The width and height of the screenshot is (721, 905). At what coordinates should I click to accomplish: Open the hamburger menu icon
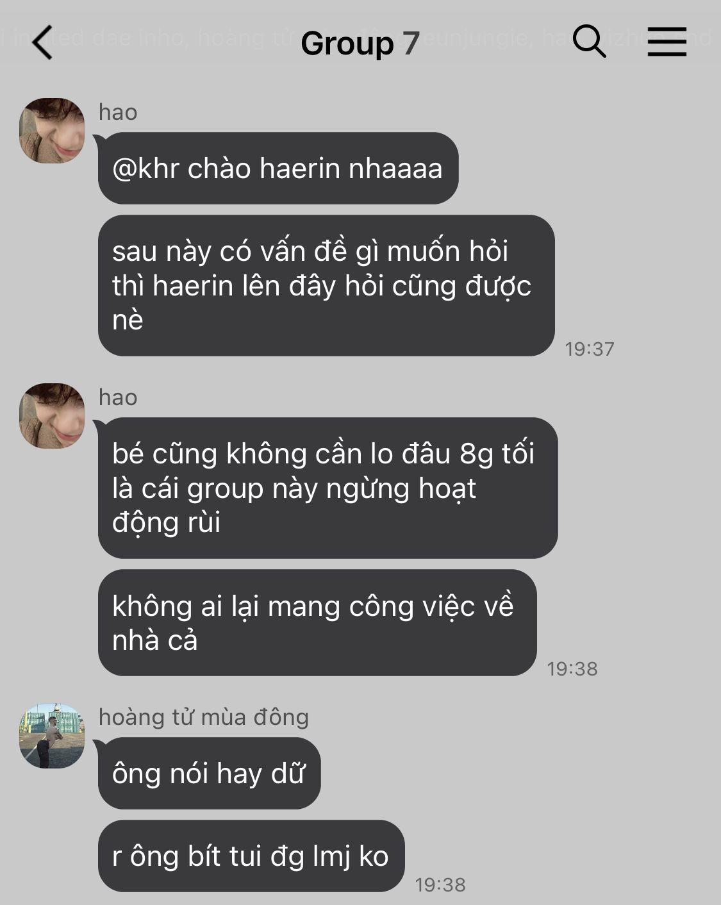pyautogui.click(x=667, y=42)
